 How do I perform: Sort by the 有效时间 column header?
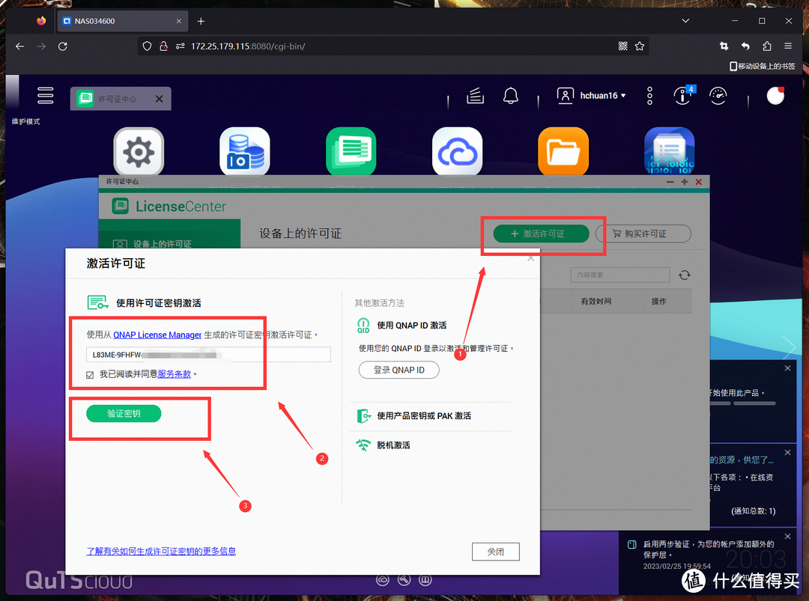pos(596,302)
